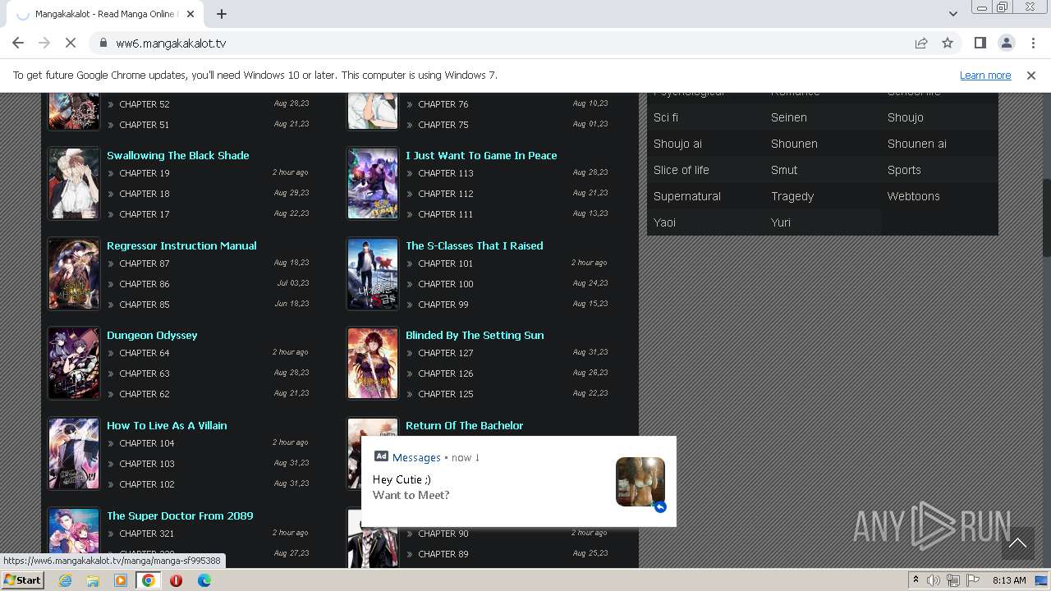
Task: Select the Supernatural genre
Action: [x=687, y=196]
